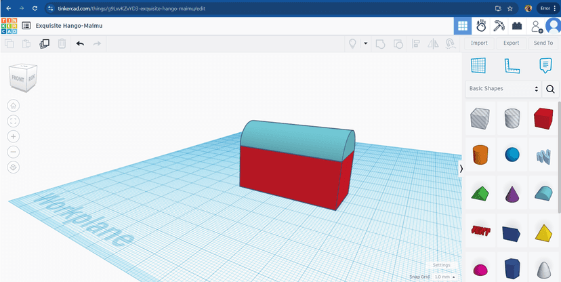The width and height of the screenshot is (561, 282).
Task: Switch to the 3D design grid view
Action: 463,26
